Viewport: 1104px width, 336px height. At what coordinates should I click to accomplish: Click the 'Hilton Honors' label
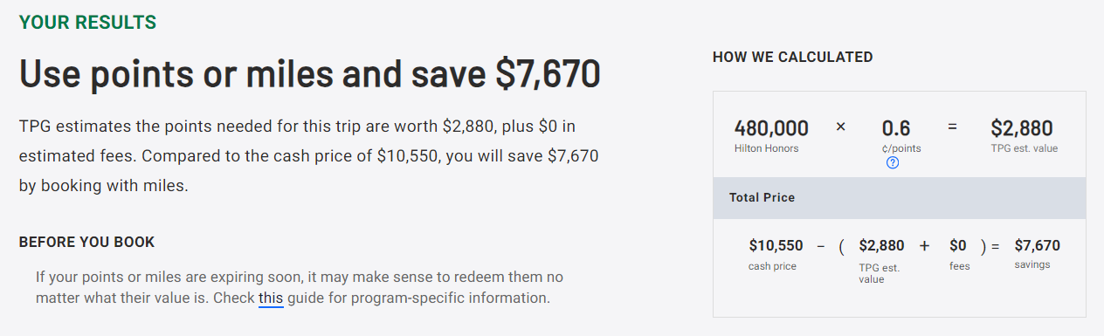(766, 148)
